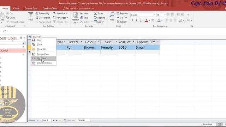Image resolution: width=226 pixels, height=127 pixels.
Task: Toggle Bold formatting
Action: point(132,20)
